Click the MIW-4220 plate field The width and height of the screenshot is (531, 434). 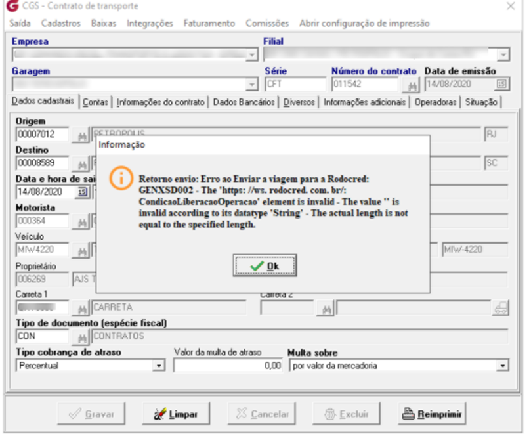[475, 250]
